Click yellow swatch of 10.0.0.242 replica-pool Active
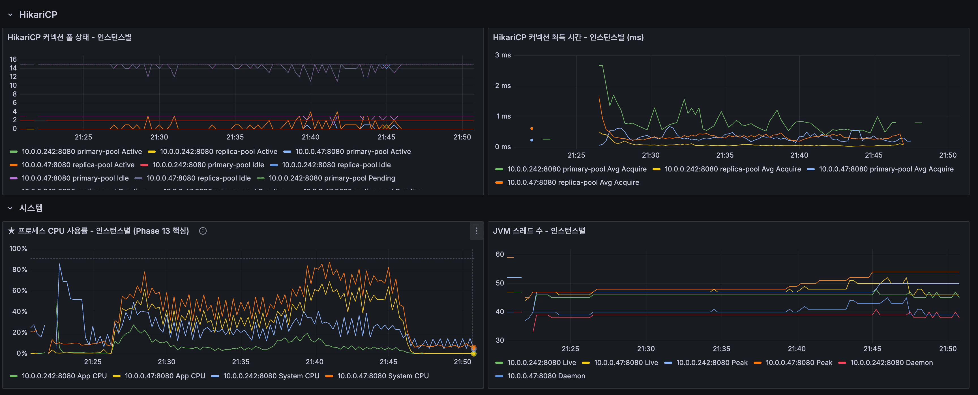Image resolution: width=978 pixels, height=395 pixels. point(151,152)
